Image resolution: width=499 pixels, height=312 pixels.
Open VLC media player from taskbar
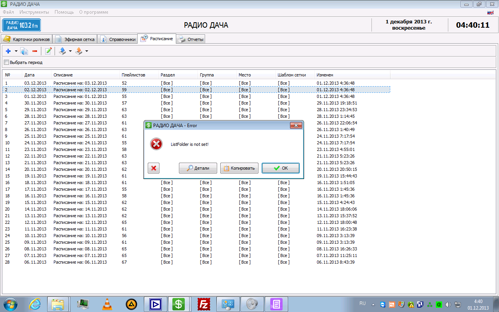(107, 304)
